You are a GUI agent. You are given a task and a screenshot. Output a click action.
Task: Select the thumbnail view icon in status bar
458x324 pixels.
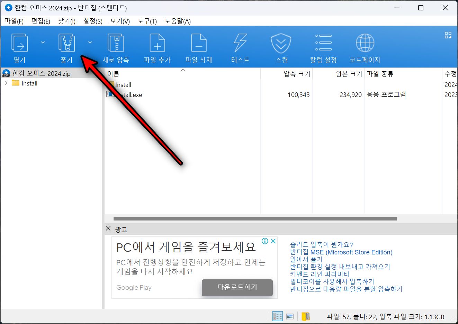point(290,316)
